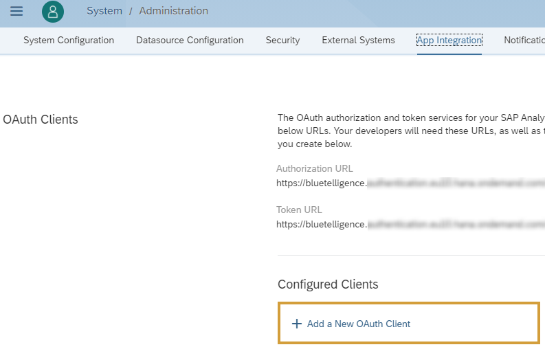Open the hamburger main menu
Image resolution: width=545 pixels, height=347 pixels.
16,11
